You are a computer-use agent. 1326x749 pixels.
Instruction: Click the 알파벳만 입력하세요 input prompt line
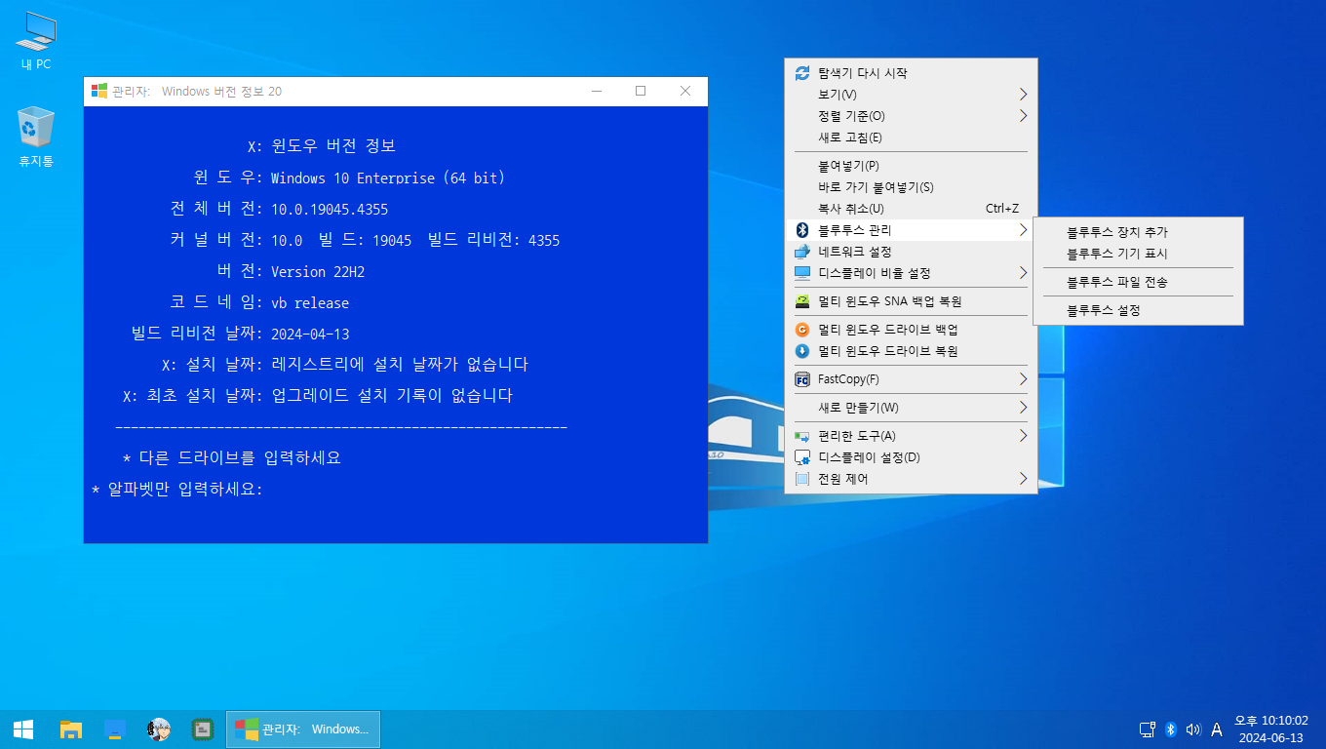pos(177,489)
